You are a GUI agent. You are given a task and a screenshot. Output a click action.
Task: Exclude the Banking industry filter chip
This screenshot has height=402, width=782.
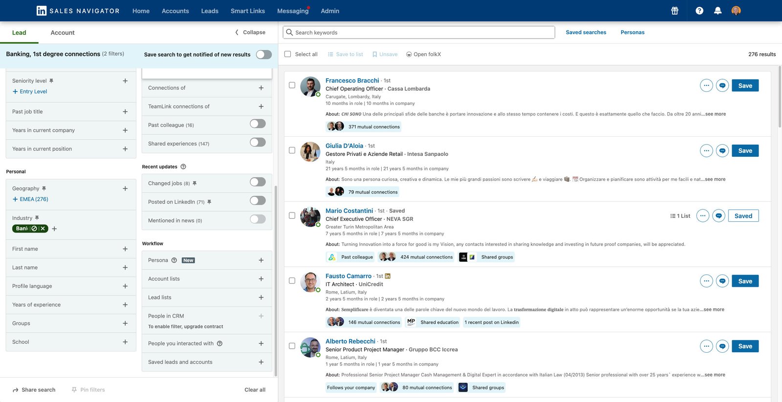pyautogui.click(x=34, y=229)
